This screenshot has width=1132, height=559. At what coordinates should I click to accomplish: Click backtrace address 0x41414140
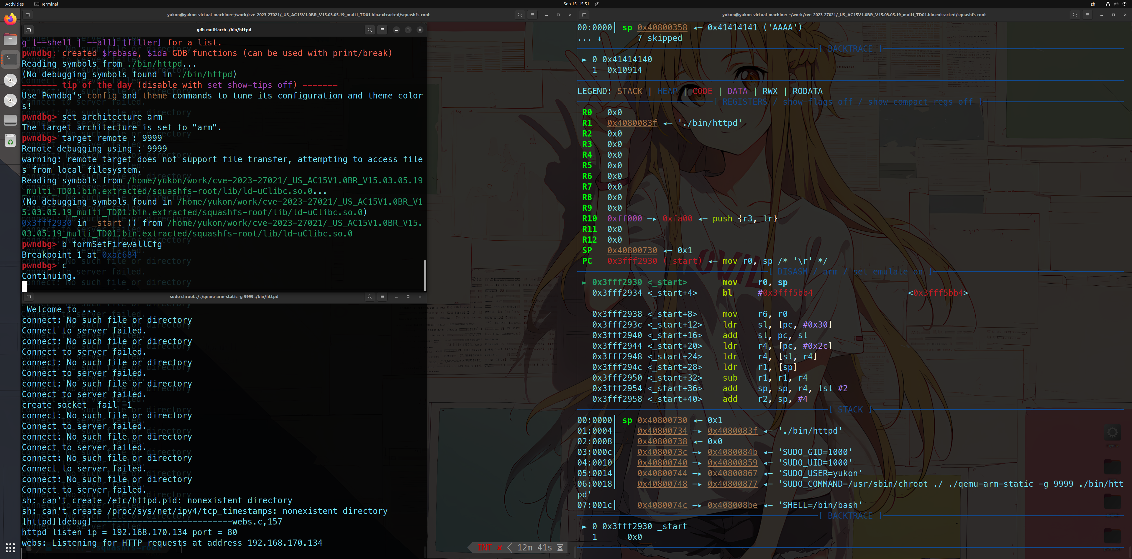tap(627, 59)
